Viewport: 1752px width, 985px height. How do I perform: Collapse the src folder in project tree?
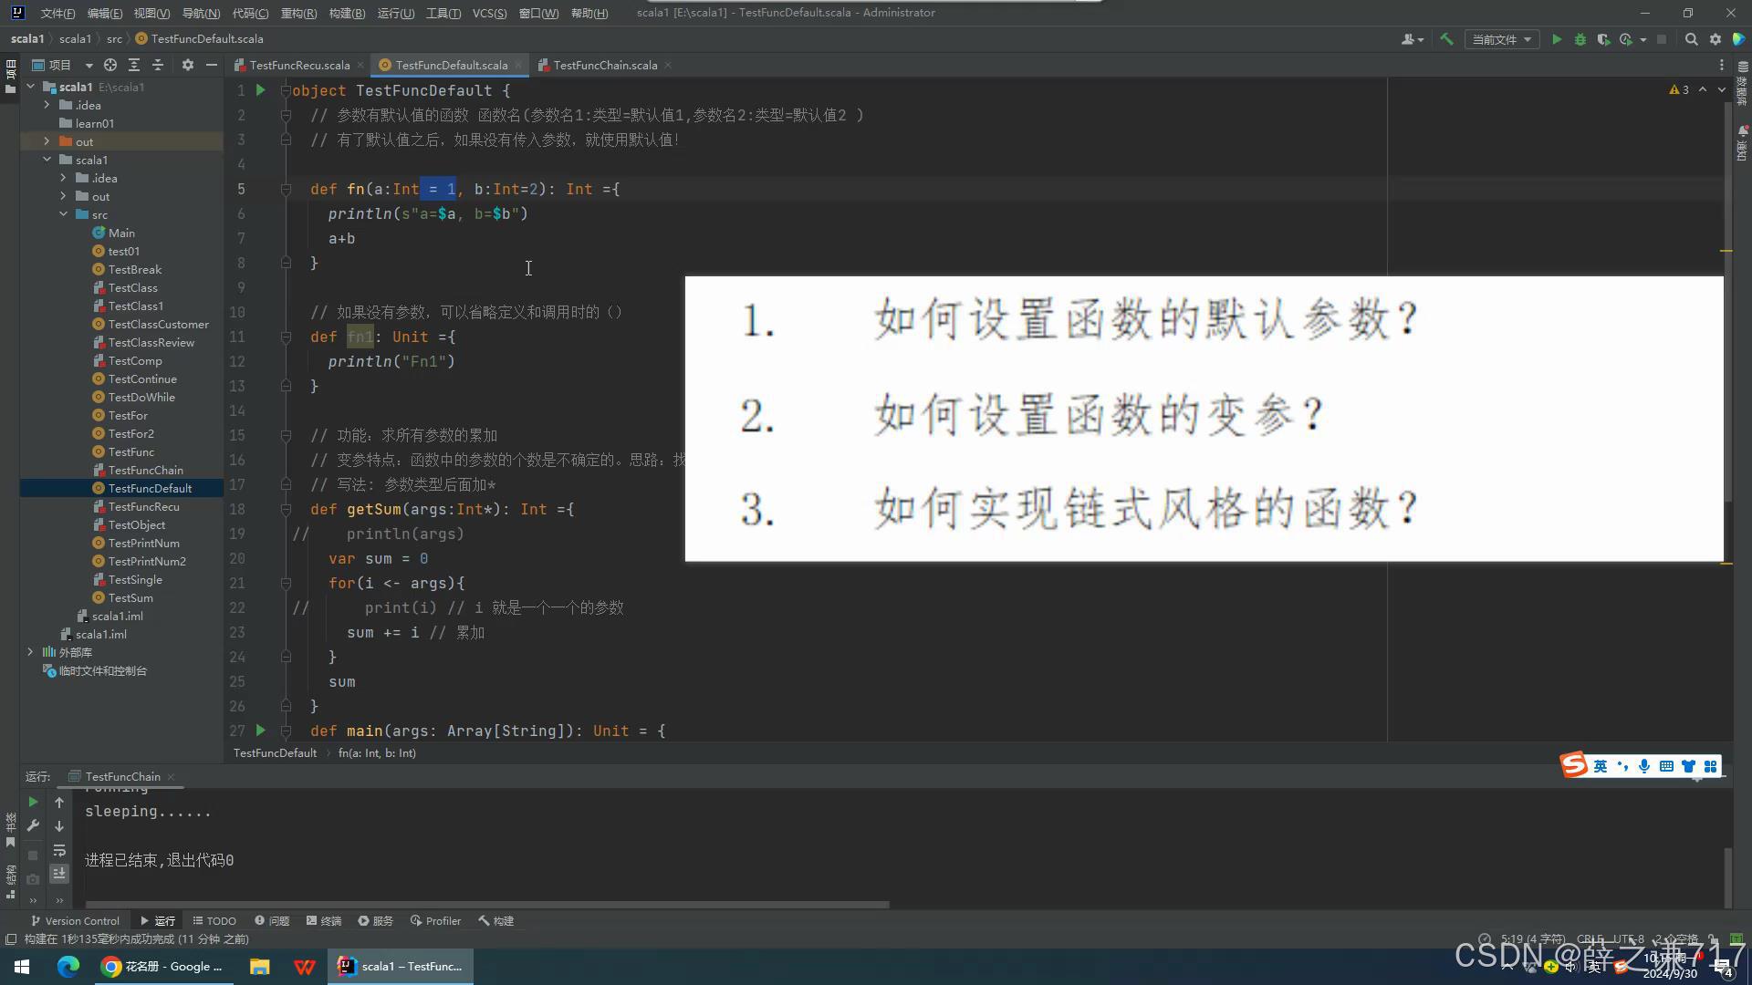coord(63,214)
